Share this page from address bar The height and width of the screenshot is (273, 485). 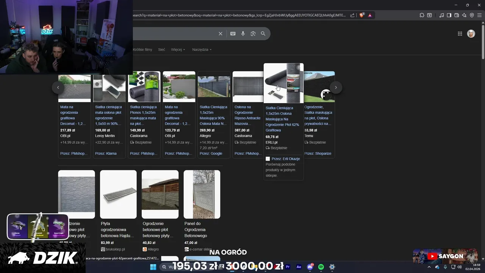(x=352, y=15)
